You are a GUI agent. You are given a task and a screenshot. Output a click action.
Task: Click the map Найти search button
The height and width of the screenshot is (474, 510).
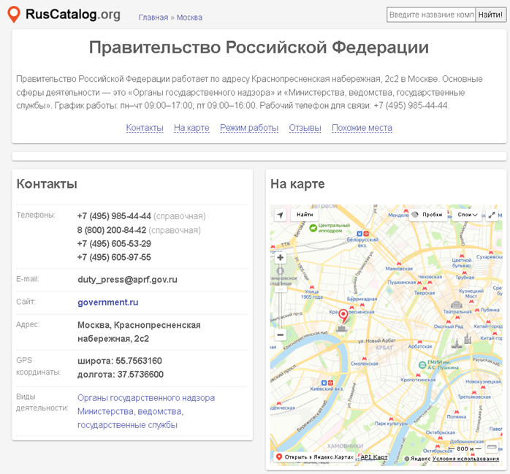(305, 215)
